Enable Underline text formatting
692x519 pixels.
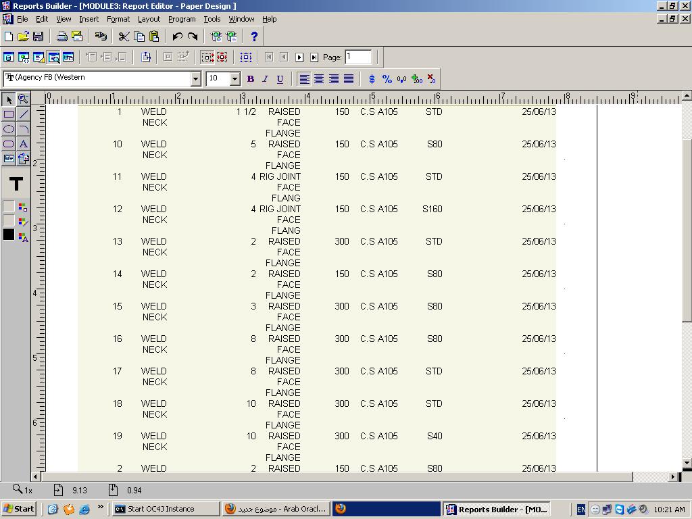(280, 79)
